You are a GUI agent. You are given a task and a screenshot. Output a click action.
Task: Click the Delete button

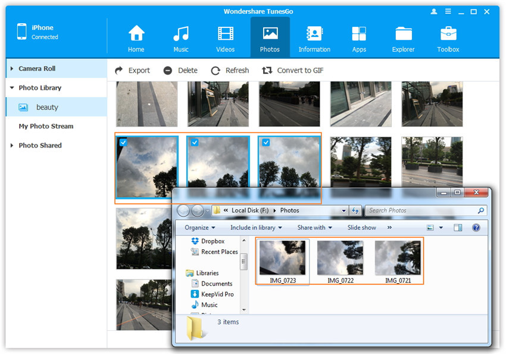point(180,70)
